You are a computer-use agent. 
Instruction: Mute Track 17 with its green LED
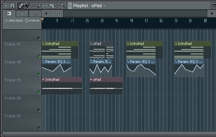click(x=39, y=56)
